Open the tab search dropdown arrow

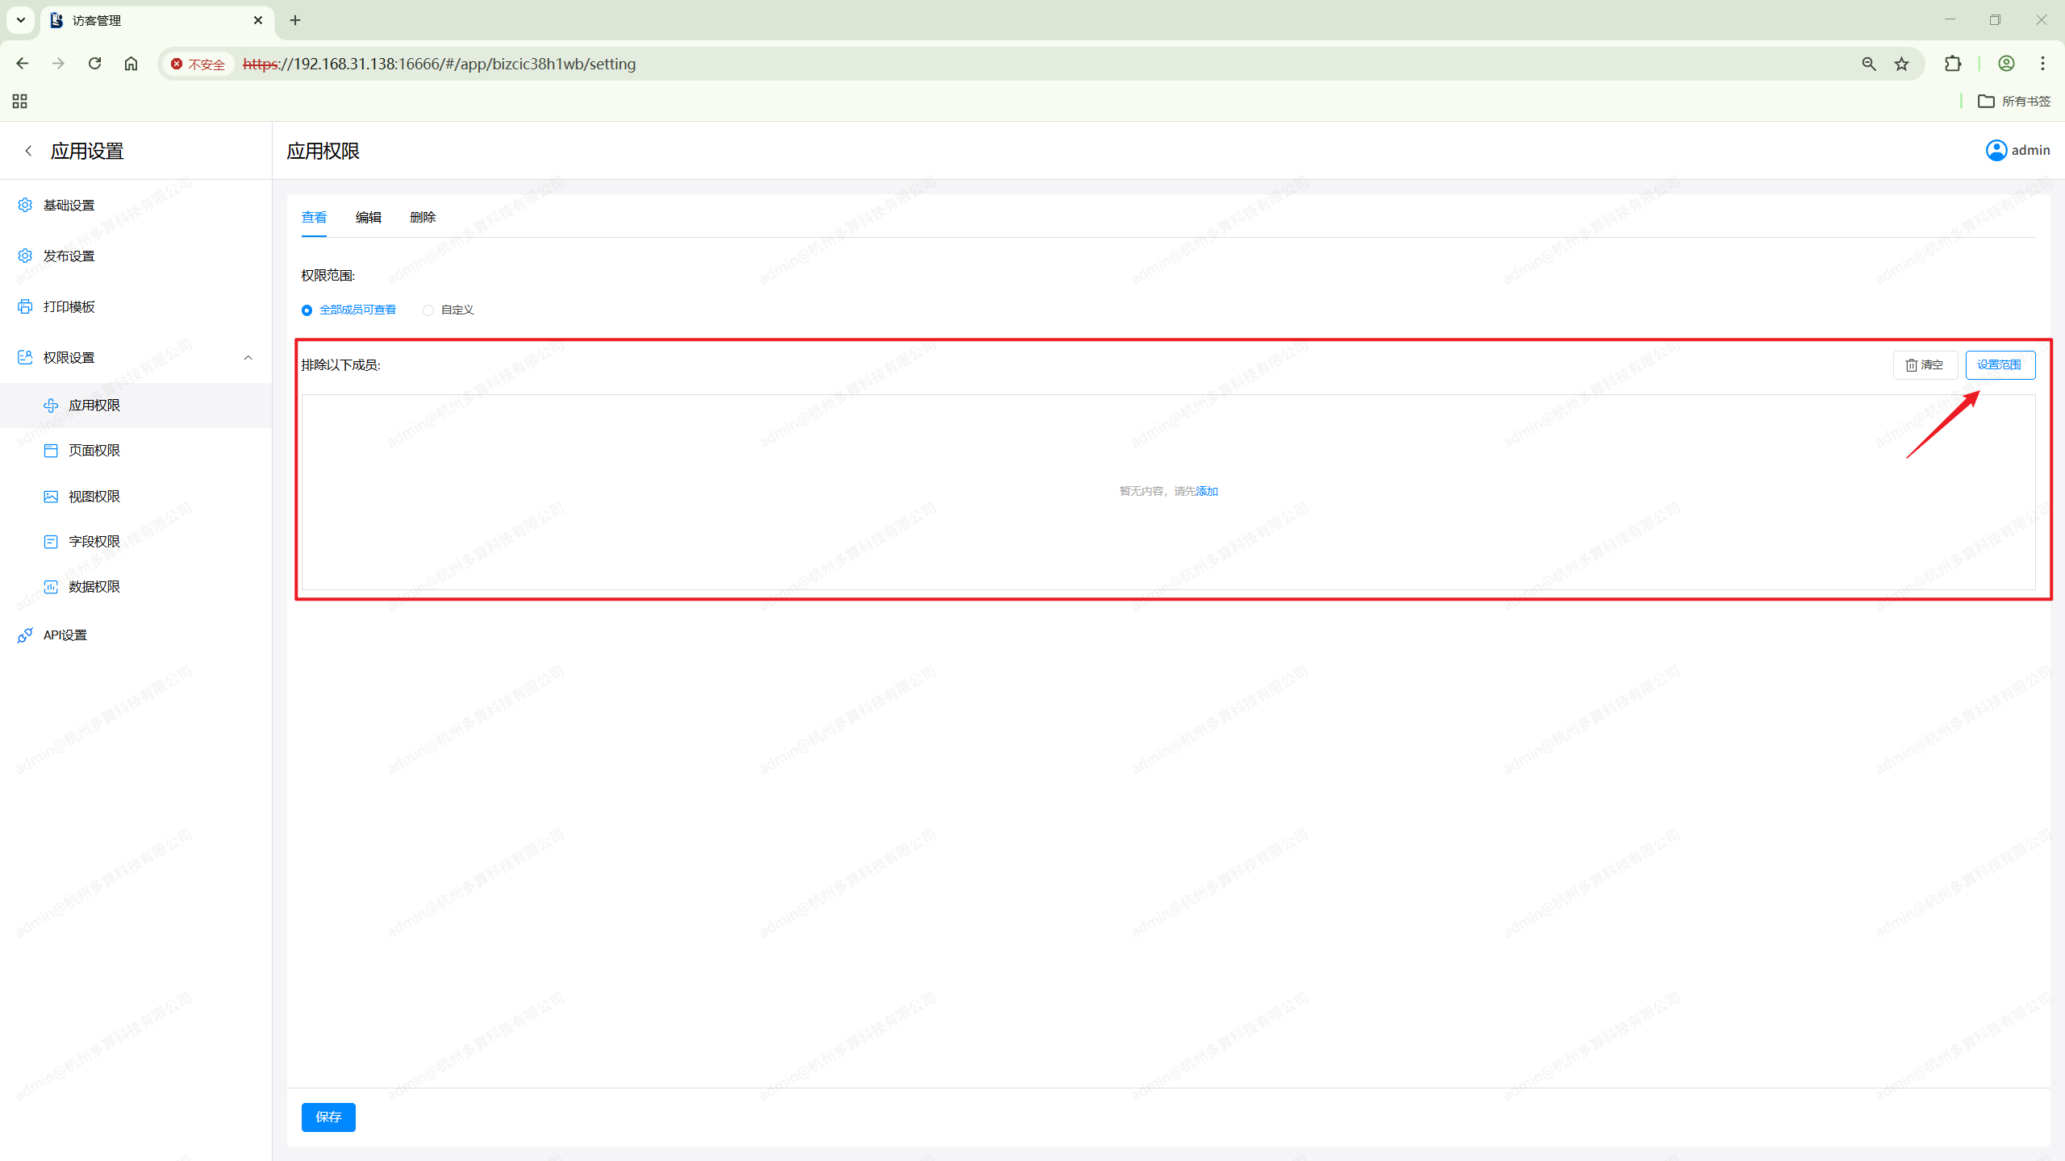[x=21, y=20]
